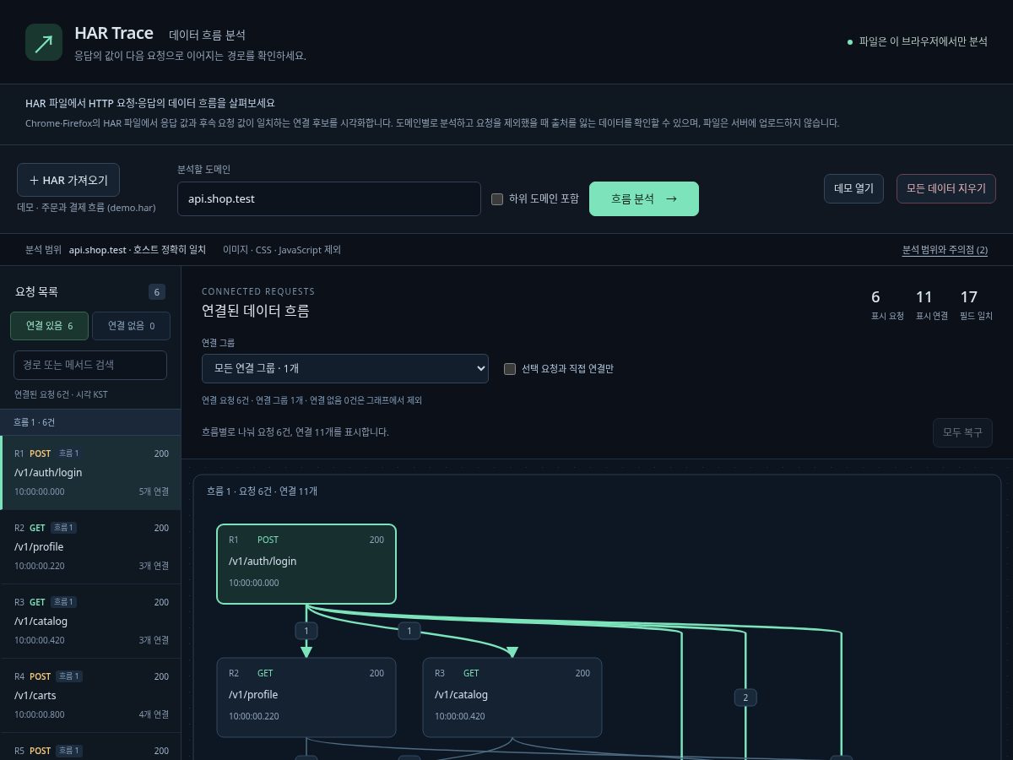Click the 경로 또는 메서드 검색 field
This screenshot has height=760, width=1013.
[x=90, y=365]
